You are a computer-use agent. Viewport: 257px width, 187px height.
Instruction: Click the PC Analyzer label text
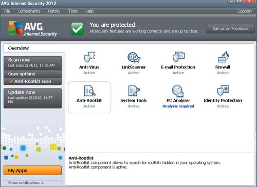point(178,100)
